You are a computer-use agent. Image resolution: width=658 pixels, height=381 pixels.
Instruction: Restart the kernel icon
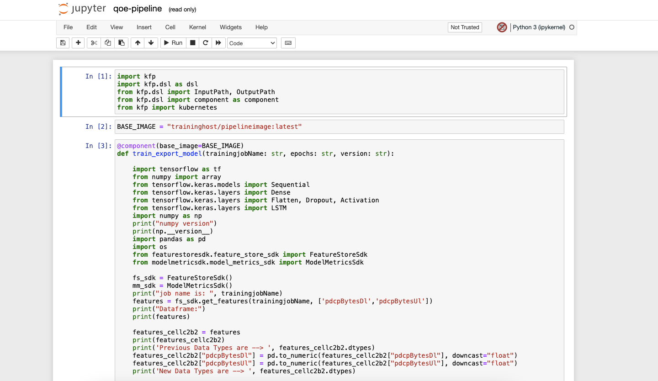pos(206,43)
